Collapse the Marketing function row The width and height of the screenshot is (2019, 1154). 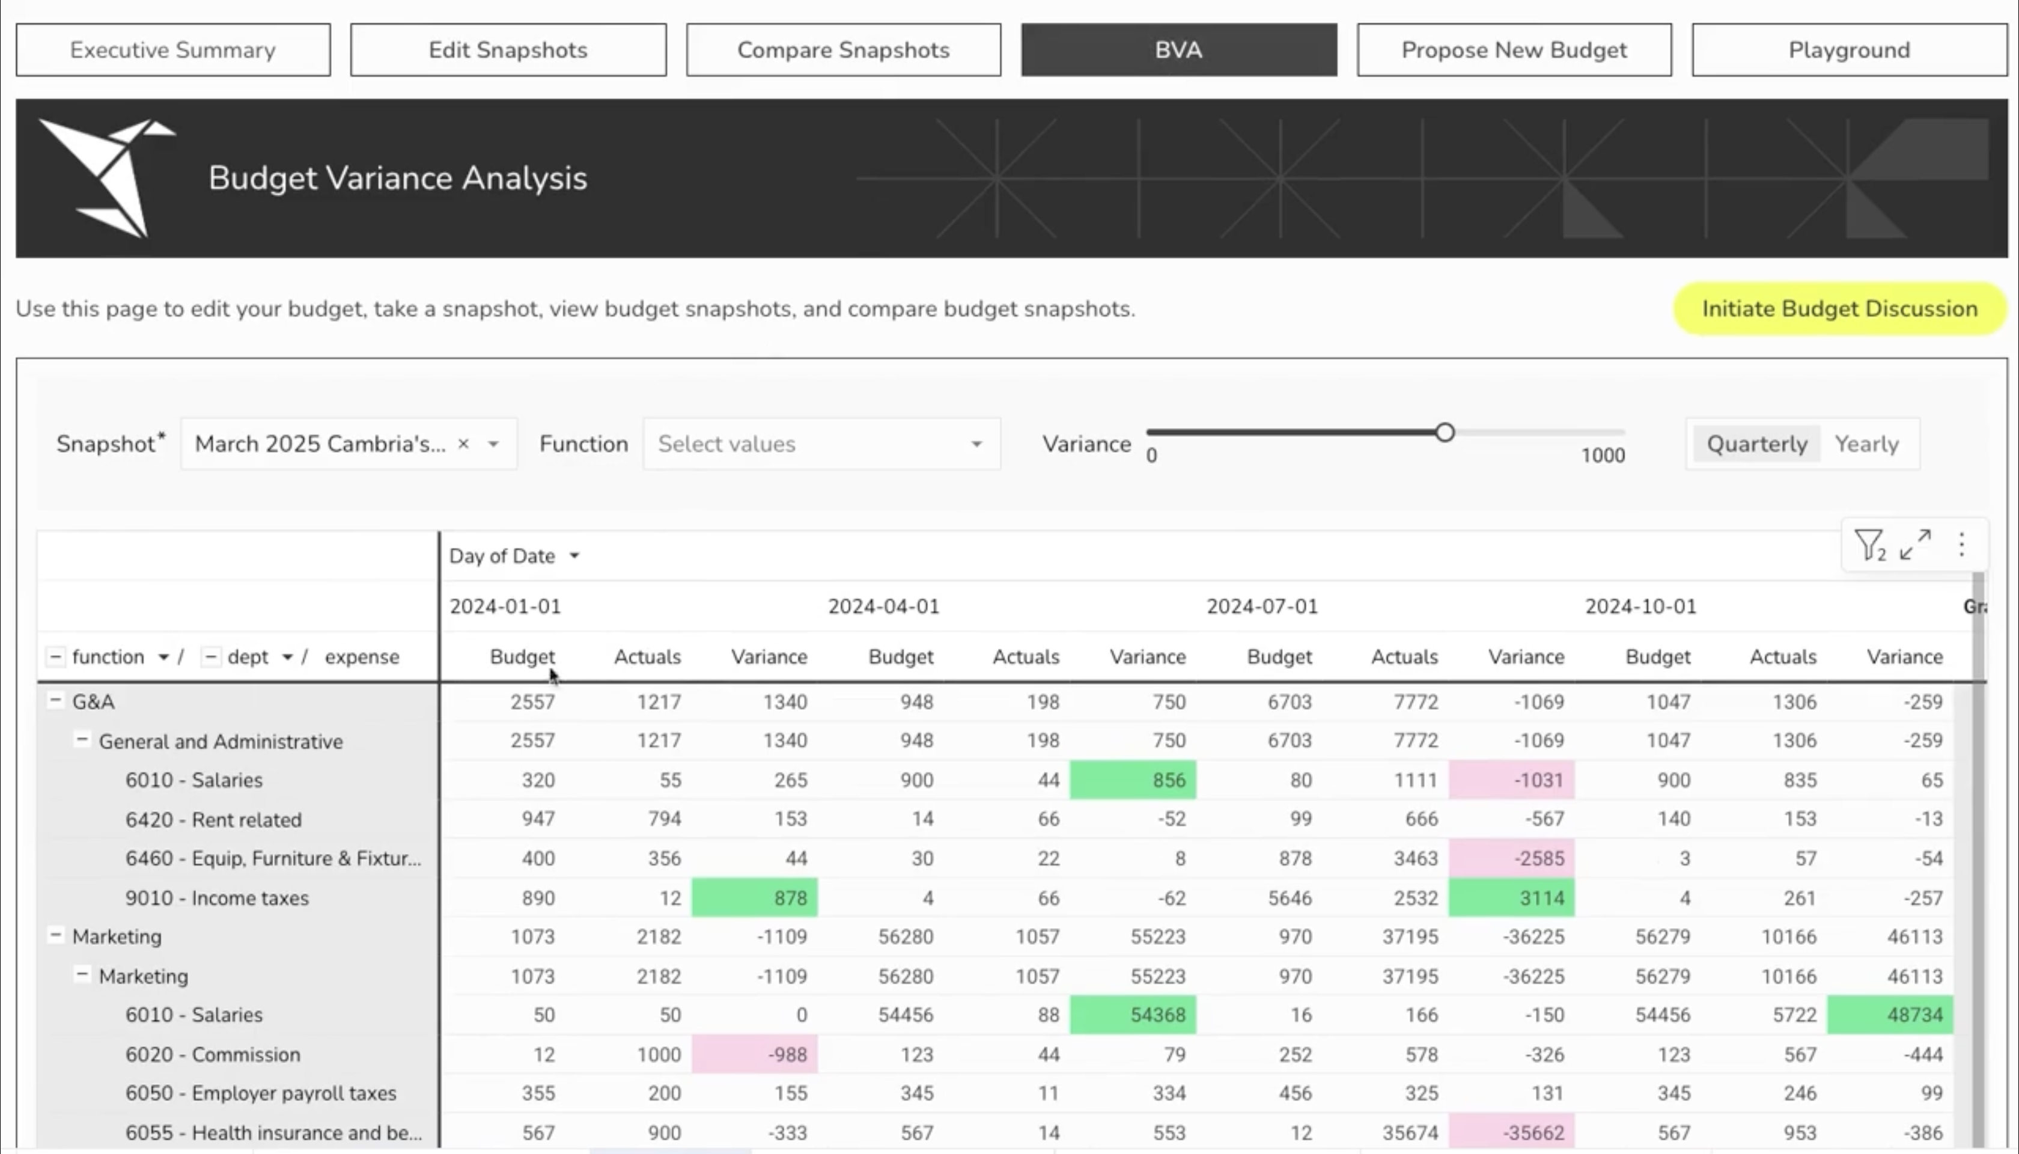click(55, 935)
